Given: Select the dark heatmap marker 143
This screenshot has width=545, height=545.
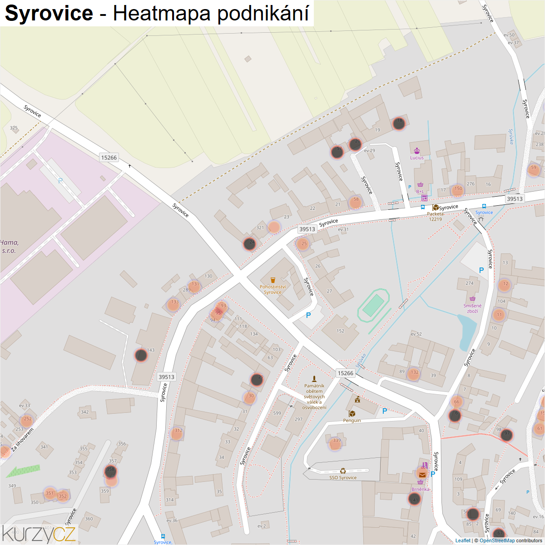Looking at the screenshot, I should (x=142, y=355).
